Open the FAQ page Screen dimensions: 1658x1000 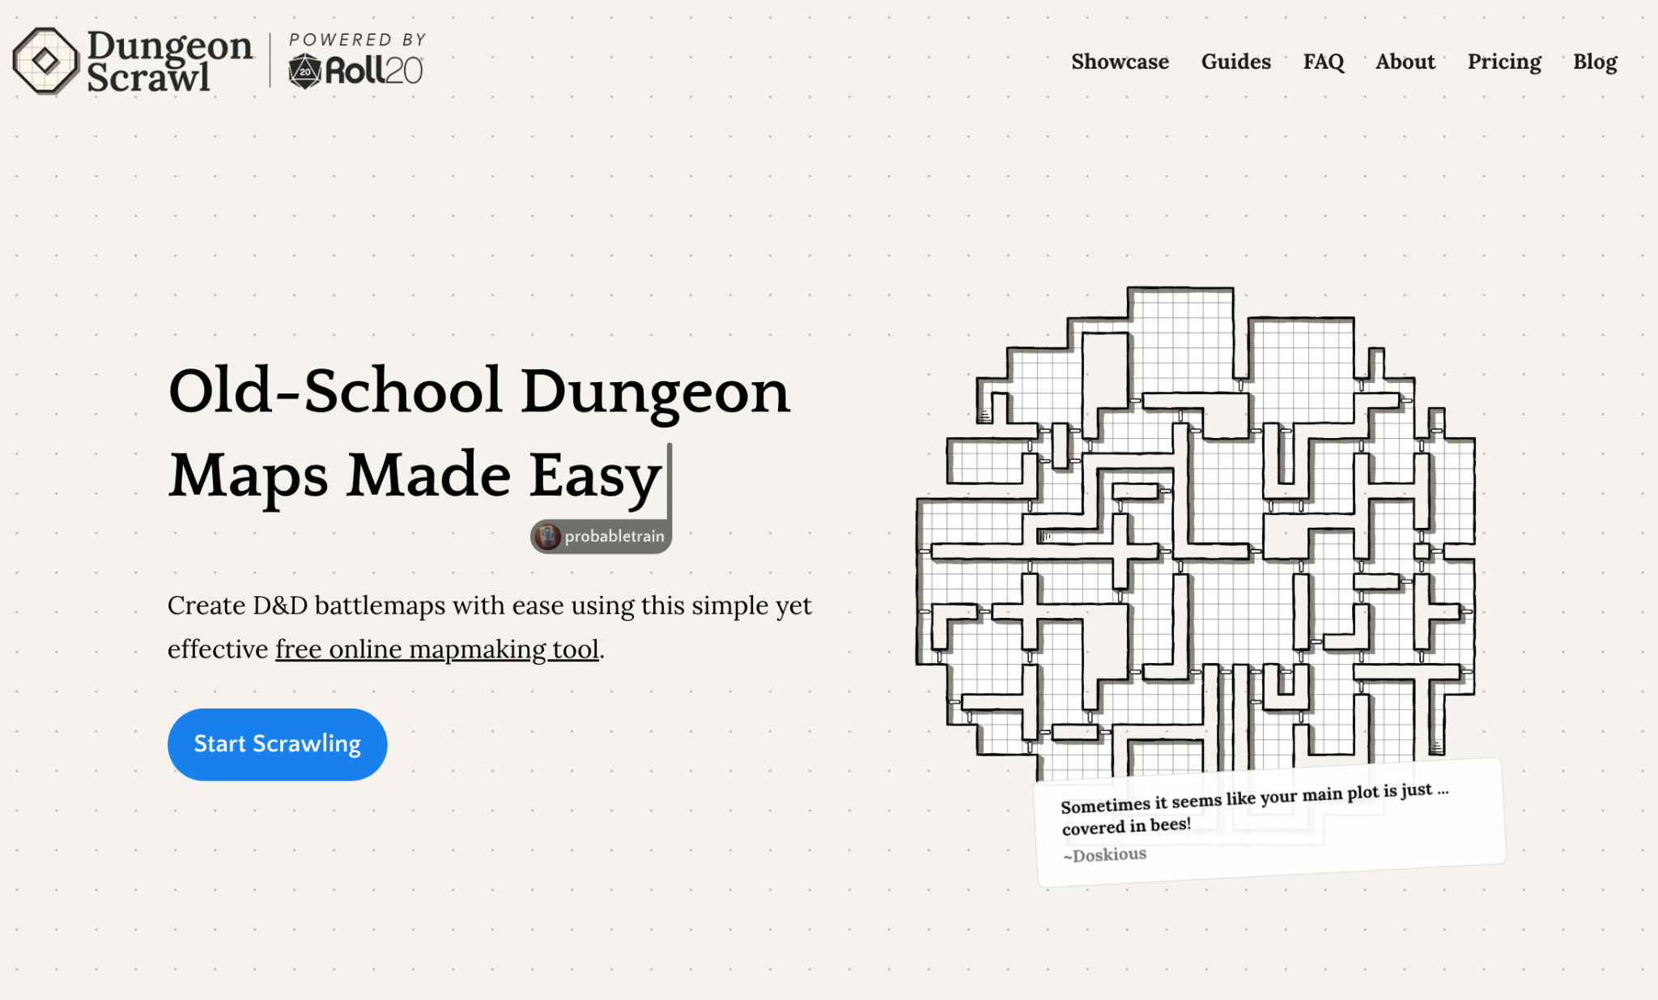tap(1324, 62)
